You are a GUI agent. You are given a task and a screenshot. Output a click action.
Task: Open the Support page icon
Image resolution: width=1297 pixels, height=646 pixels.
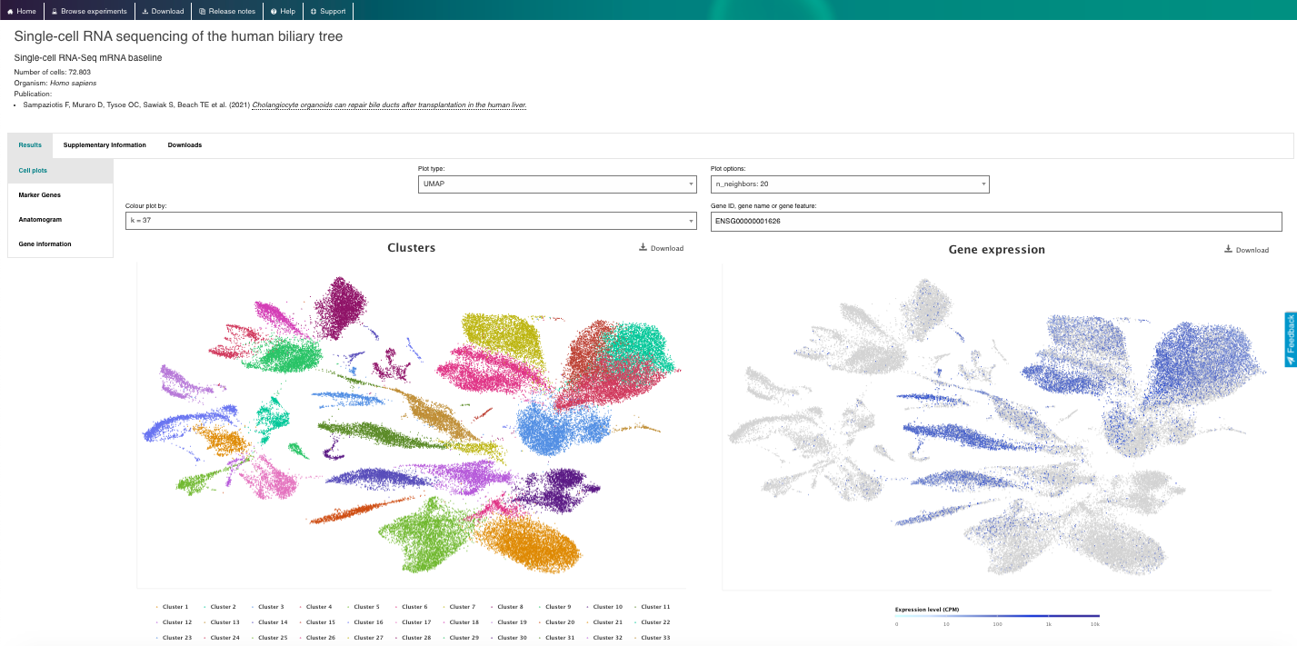(314, 11)
